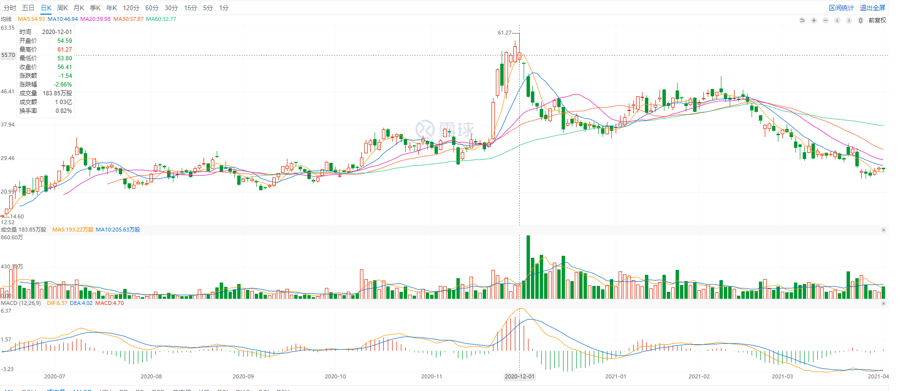Click 退出全屏 to exit fullscreen
Viewport: 906px width, 391px height.
(x=872, y=8)
